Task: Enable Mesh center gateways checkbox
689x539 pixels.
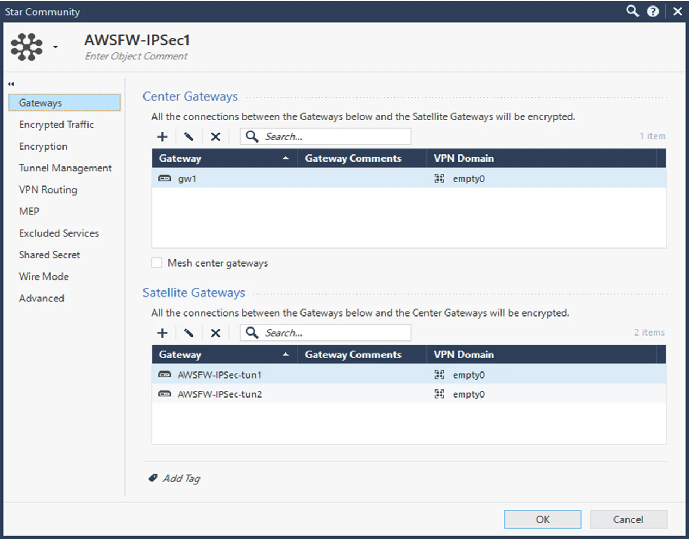Action: pyautogui.click(x=157, y=263)
